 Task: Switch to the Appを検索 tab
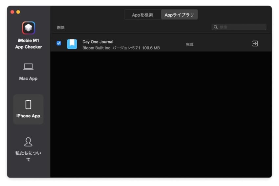pyautogui.click(x=142, y=15)
